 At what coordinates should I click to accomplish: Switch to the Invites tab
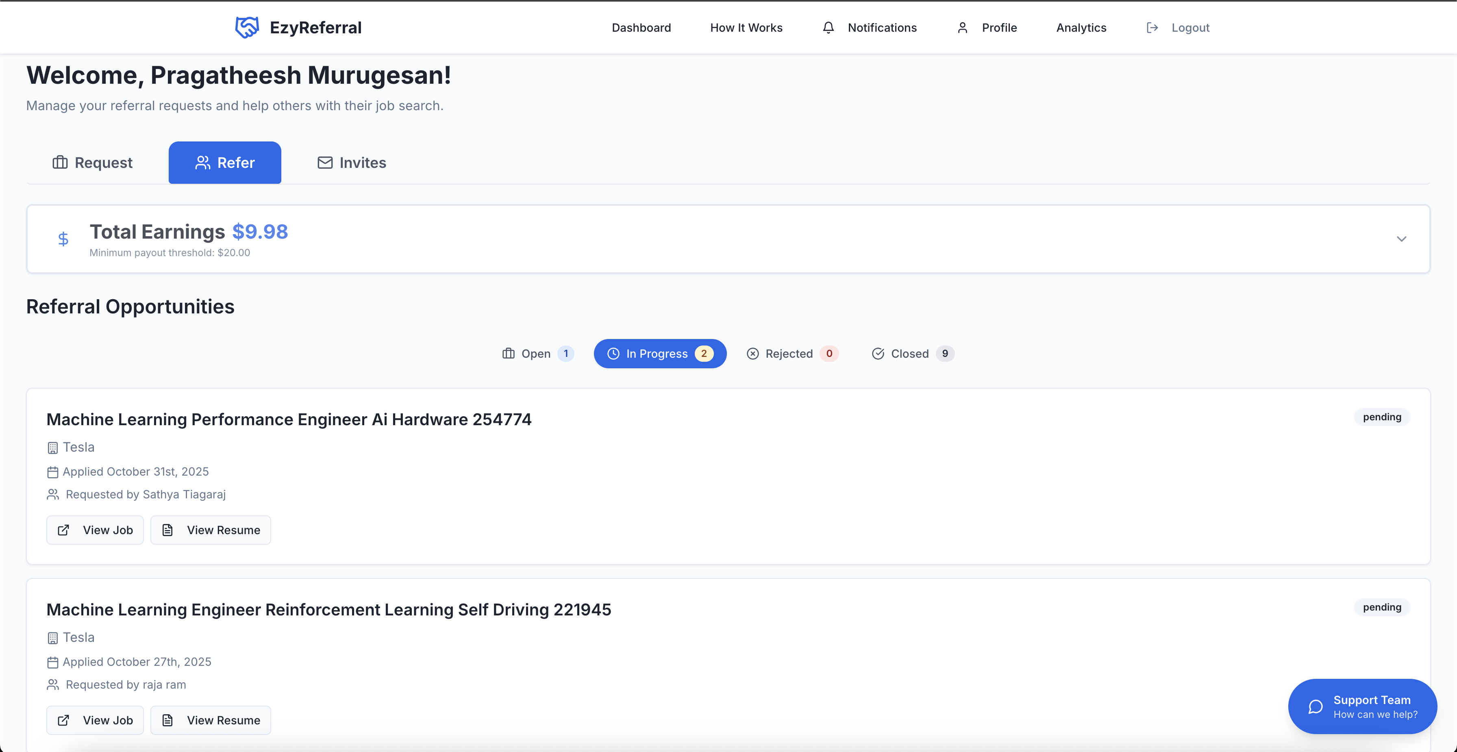pos(351,162)
